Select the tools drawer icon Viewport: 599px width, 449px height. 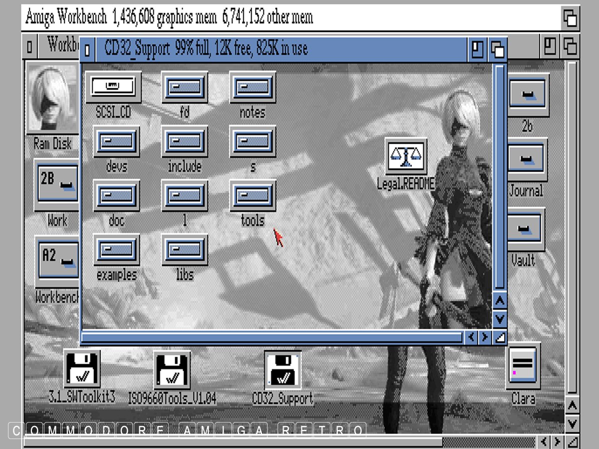pyautogui.click(x=253, y=196)
